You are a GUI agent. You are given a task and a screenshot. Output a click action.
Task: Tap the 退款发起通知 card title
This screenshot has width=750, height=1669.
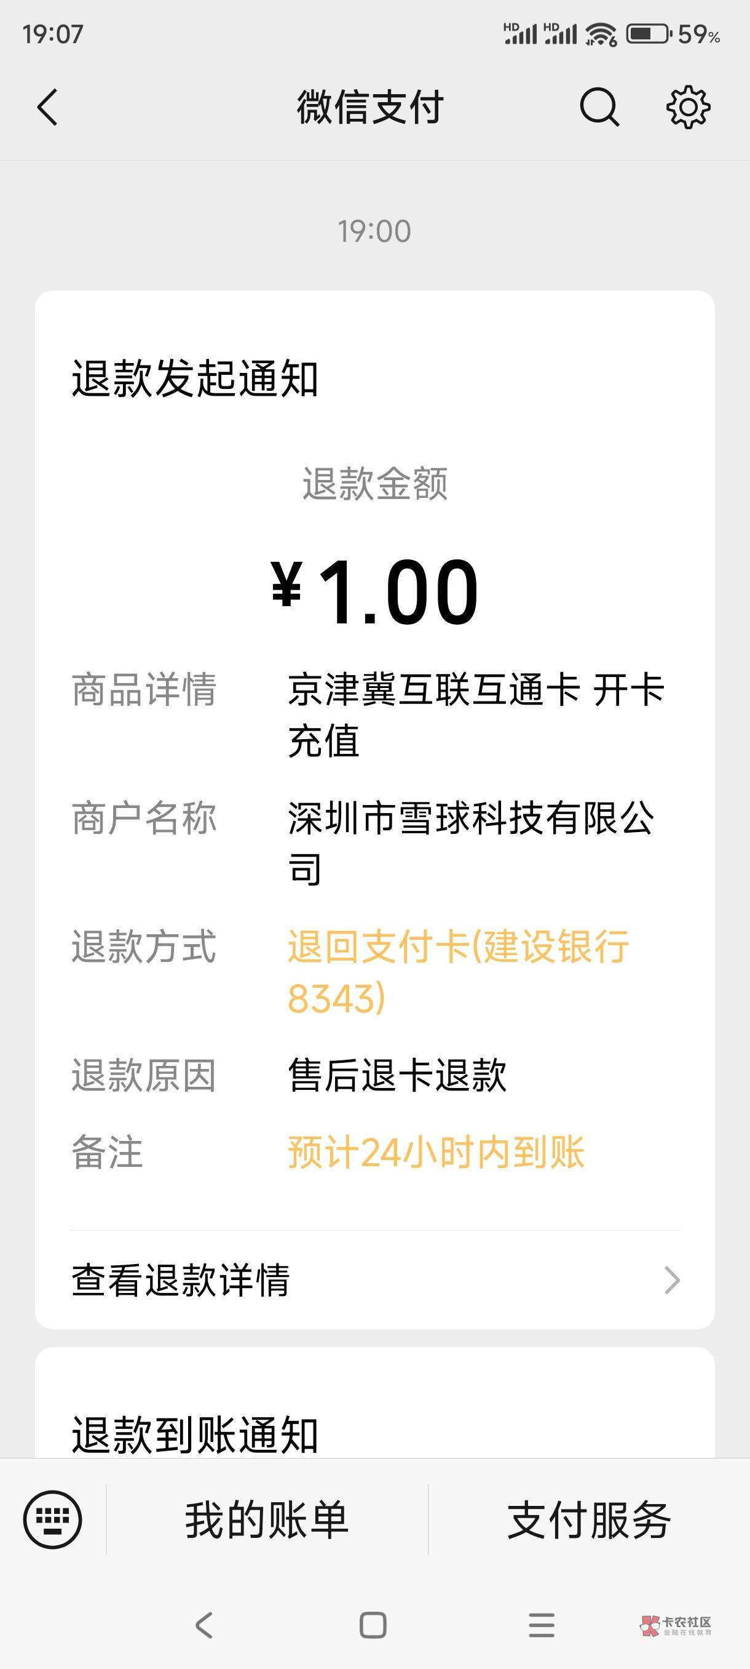(x=194, y=378)
